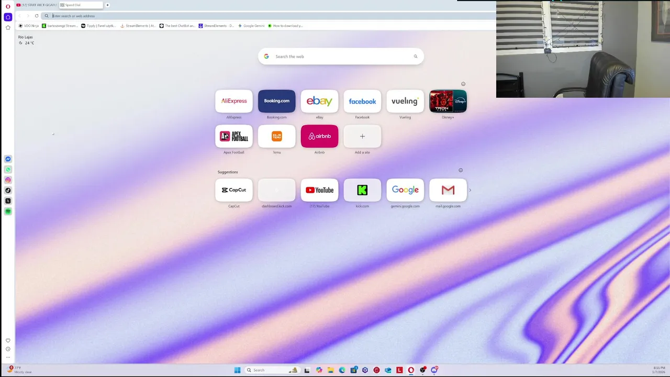
Task: Click the Windows taskbar Search box
Action: click(272, 370)
